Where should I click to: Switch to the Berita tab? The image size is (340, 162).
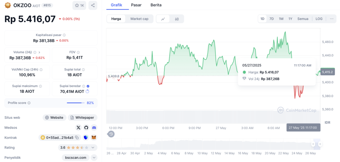click(x=156, y=5)
